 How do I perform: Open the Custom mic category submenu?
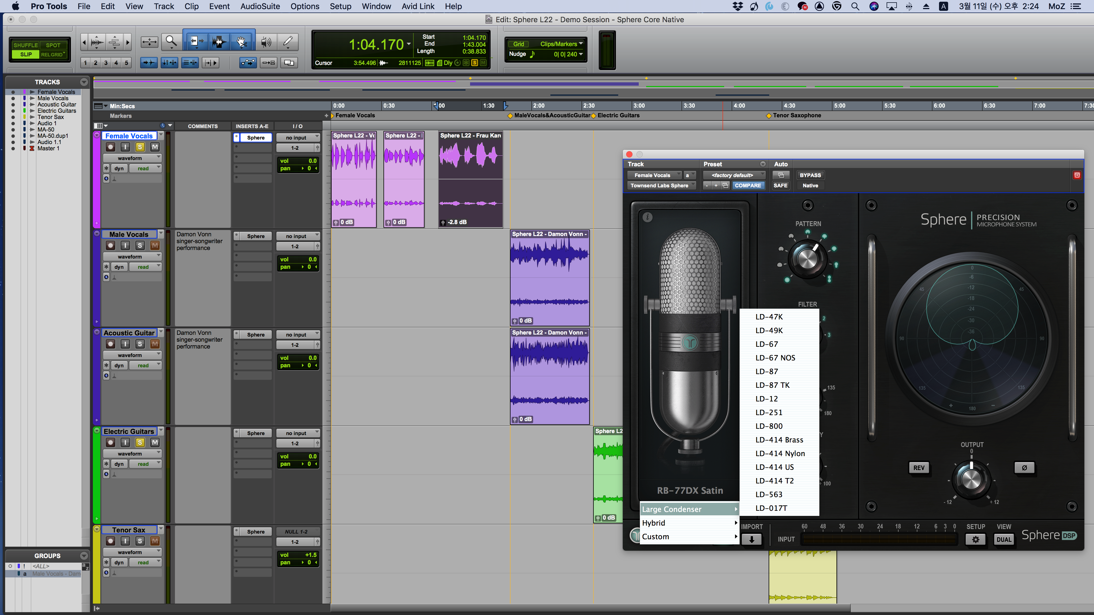tap(689, 536)
